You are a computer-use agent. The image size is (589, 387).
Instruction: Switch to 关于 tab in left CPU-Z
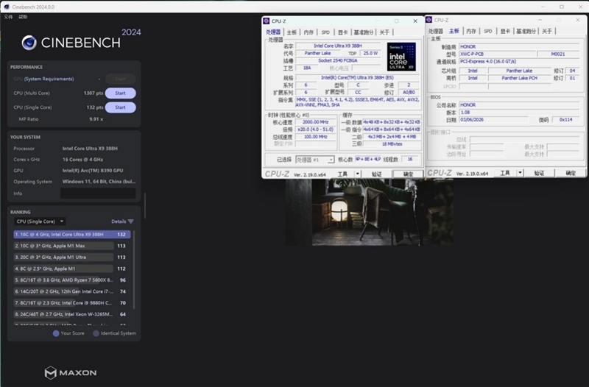click(384, 32)
